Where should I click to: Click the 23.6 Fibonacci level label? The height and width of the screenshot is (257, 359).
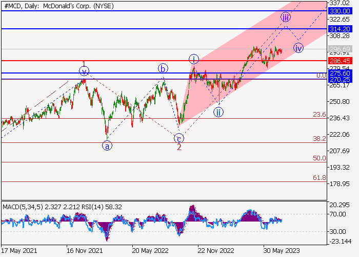(x=320, y=114)
